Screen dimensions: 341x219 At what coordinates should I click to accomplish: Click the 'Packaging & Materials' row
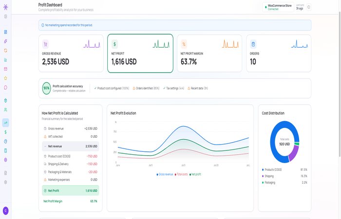point(71,172)
